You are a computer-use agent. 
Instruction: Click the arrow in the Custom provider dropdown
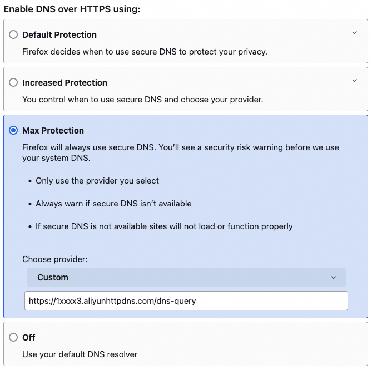pyautogui.click(x=334, y=278)
